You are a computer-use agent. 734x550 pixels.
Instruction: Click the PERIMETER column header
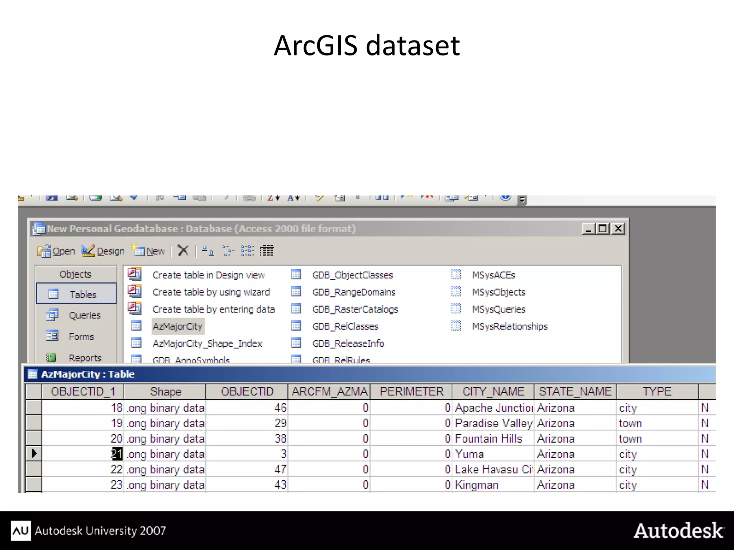(x=411, y=391)
